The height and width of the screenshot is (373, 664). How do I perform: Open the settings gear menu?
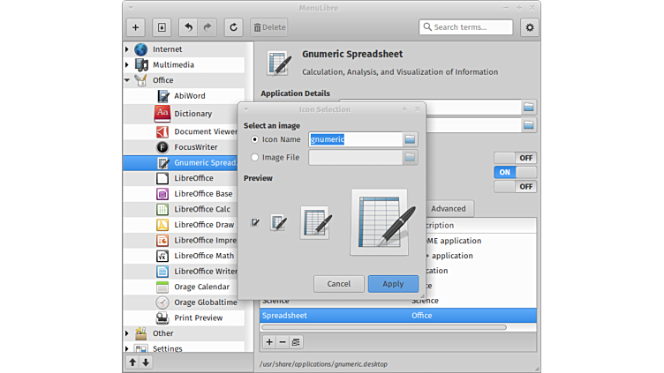(x=529, y=27)
